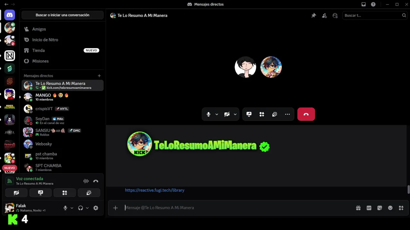This screenshot has width=410, height=230.
Task: Open Webosky direct message
Action: [x=62, y=144]
